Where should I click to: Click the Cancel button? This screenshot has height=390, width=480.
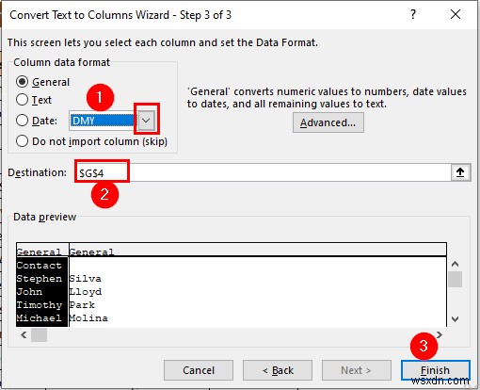(x=199, y=370)
